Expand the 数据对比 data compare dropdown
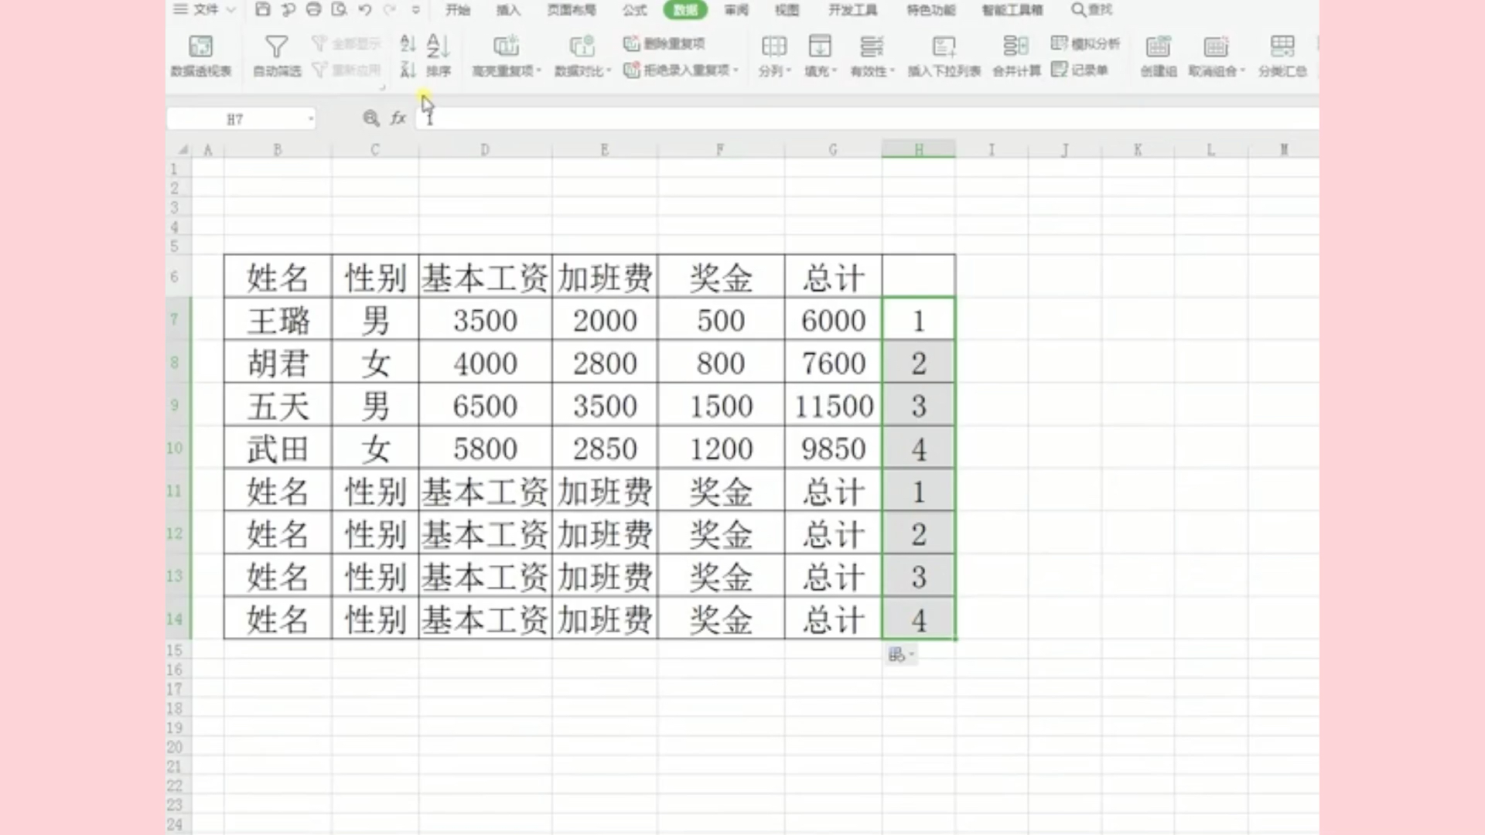Viewport: 1485px width, 835px height. click(609, 71)
